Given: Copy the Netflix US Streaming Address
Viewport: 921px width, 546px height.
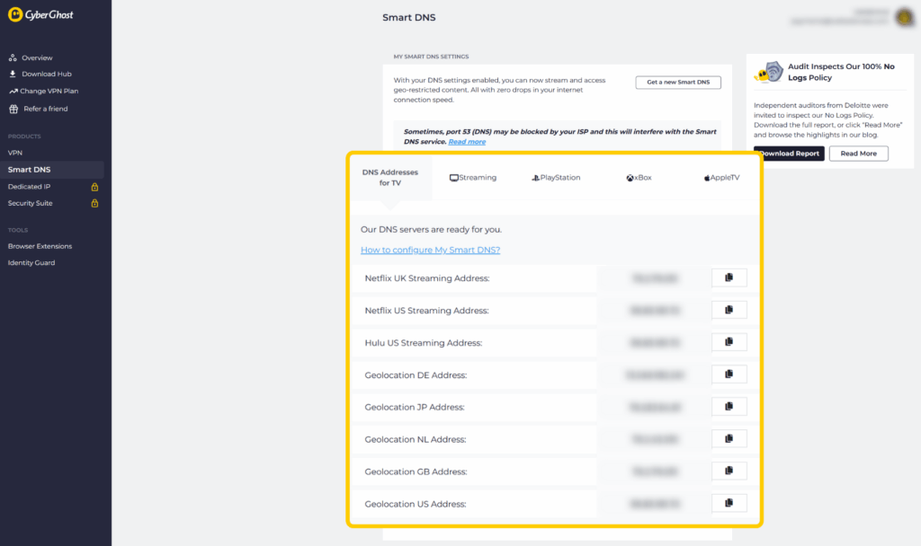Looking at the screenshot, I should [729, 311].
